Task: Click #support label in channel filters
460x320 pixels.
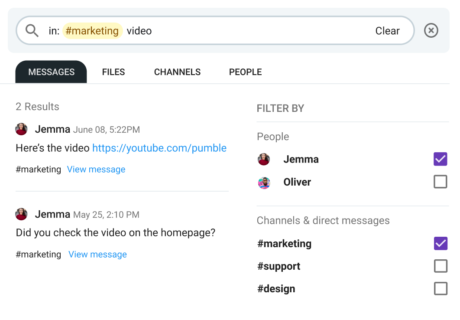Action: [279, 266]
